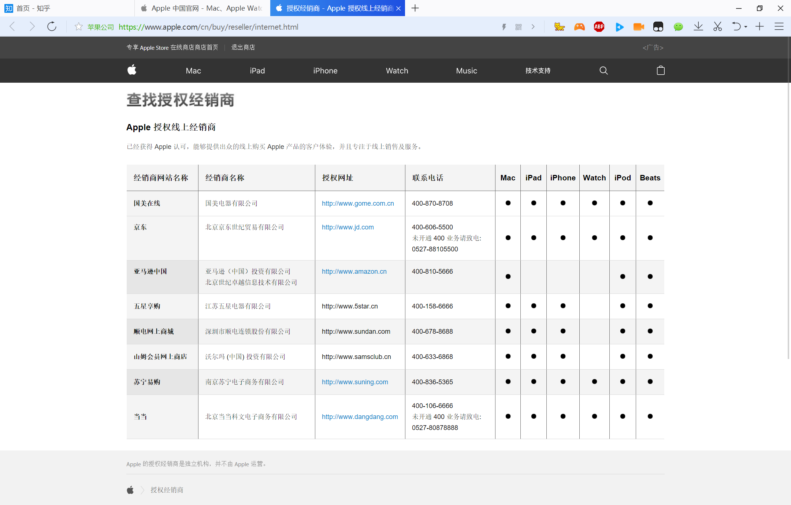Click the 400-810-5666 phone number
Screen dimensions: 791x505
pos(432,272)
